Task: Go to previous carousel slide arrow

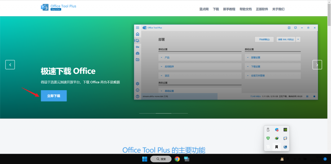Action: click(x=10, y=65)
